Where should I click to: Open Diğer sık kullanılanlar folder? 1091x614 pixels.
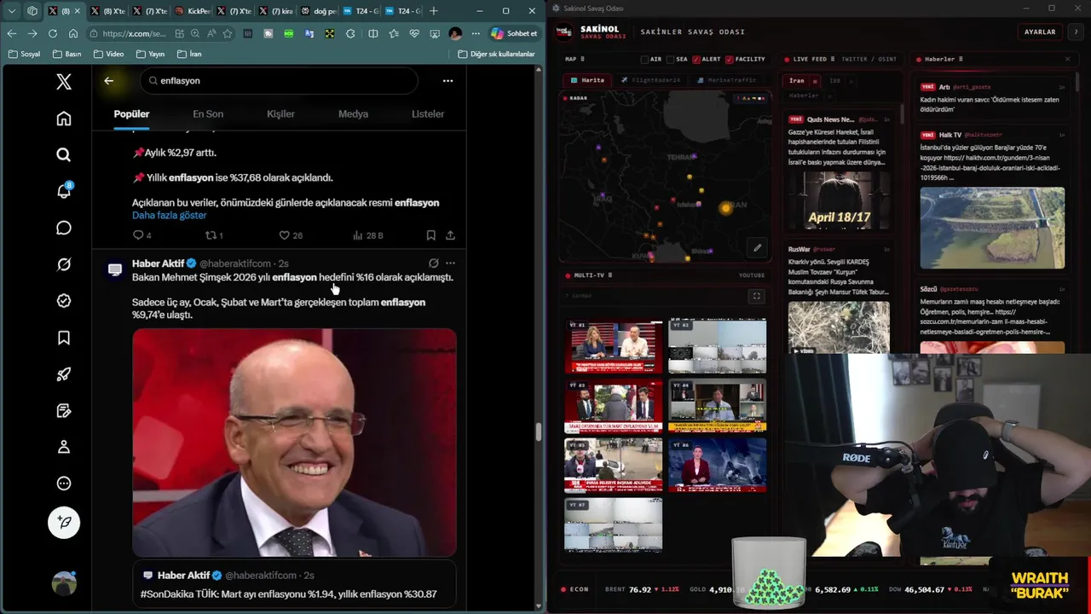tap(496, 54)
